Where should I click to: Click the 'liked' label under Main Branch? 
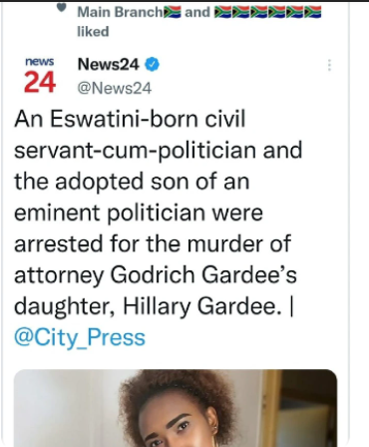coord(93,32)
